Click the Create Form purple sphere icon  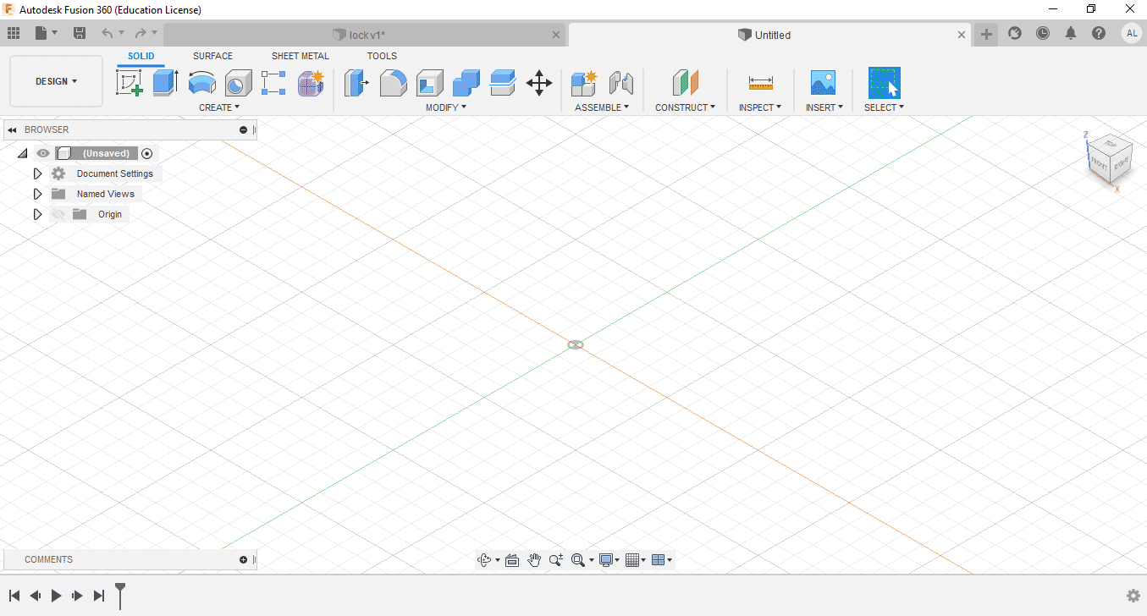pyautogui.click(x=311, y=83)
